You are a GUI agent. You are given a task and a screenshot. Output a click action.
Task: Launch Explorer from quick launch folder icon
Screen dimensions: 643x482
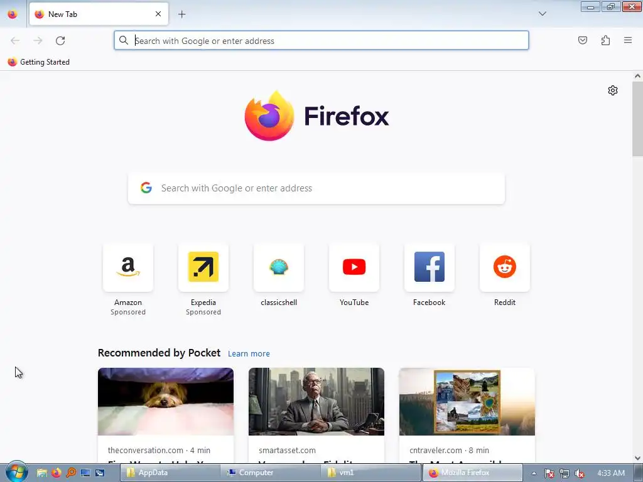[x=41, y=473]
